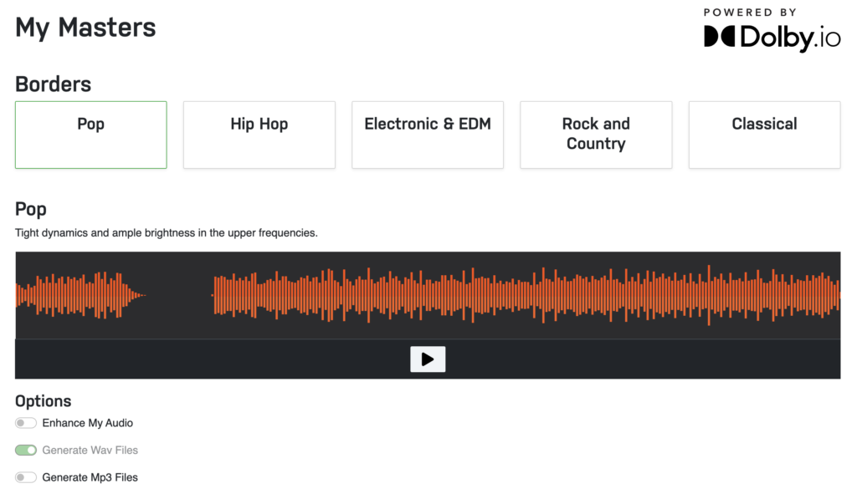Click the Borders section title
The image size is (857, 494).
click(53, 84)
